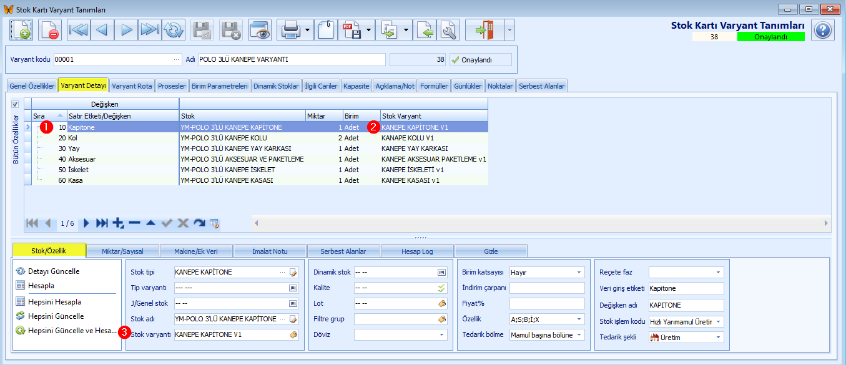Click the save floppy disk icon with checkmark
The image size is (846, 365).
point(203,30)
